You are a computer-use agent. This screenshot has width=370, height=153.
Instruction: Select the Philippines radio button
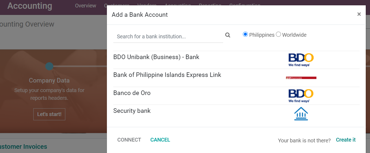click(x=245, y=34)
